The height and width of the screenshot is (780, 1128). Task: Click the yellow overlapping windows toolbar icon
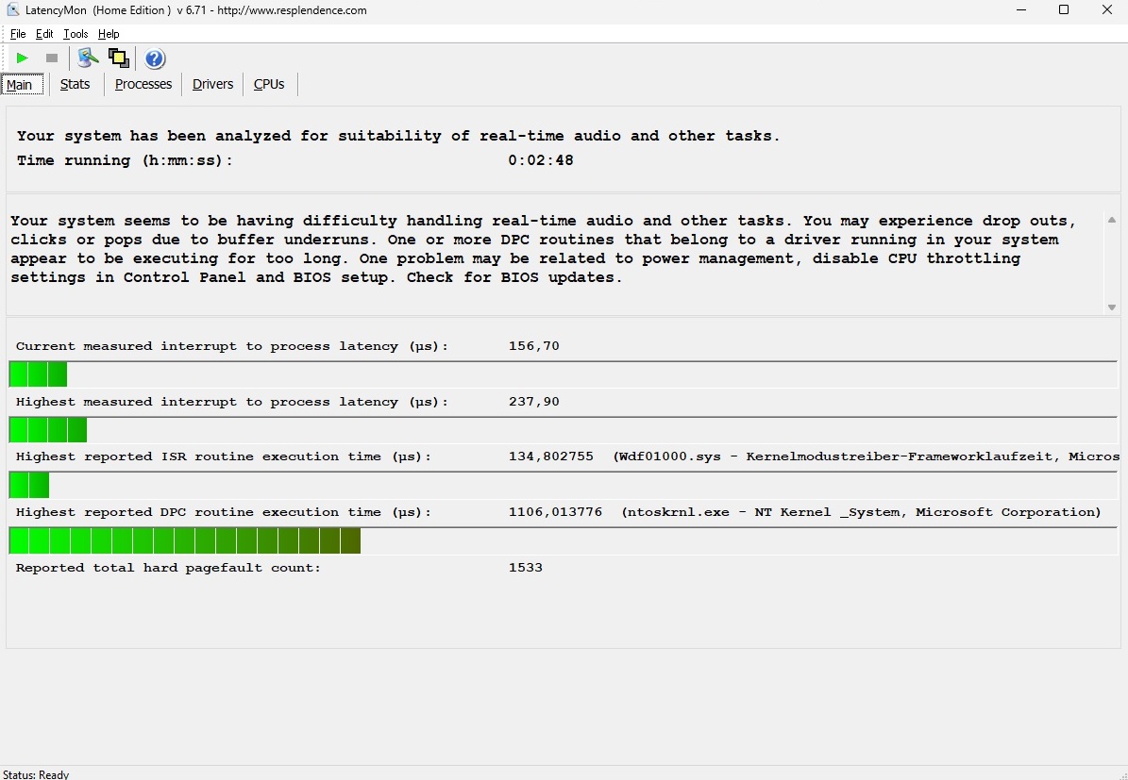click(119, 58)
